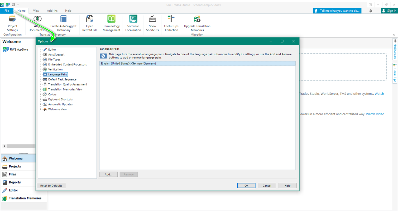This screenshot has height=211, width=398.
Task: Launch Terminology Management
Action: (x=111, y=19)
